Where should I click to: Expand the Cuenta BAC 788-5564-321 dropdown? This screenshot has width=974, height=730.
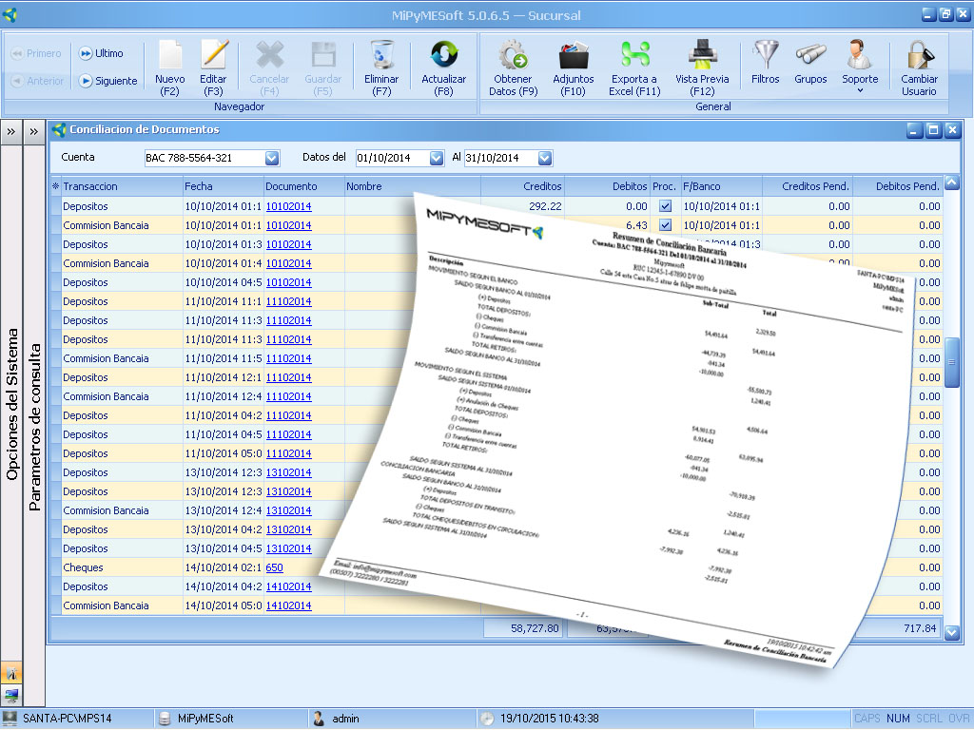[272, 158]
